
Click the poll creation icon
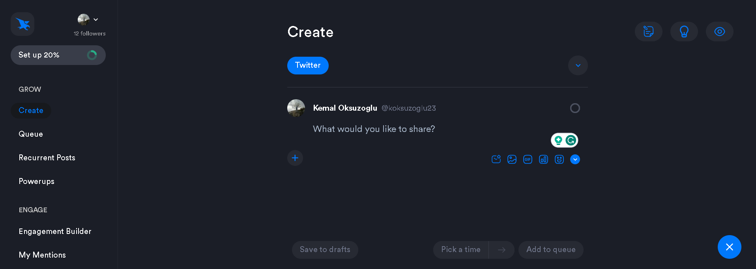[x=543, y=159]
